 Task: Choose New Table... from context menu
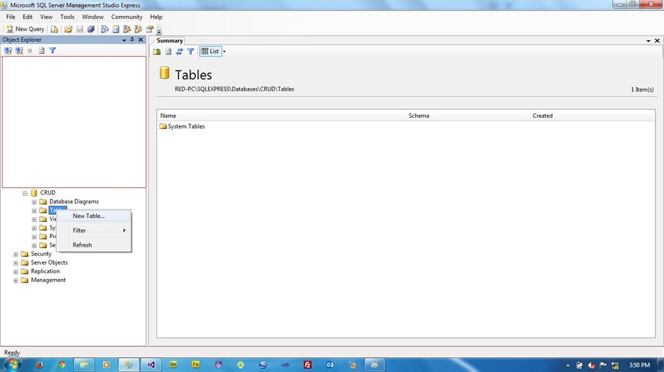click(93, 216)
